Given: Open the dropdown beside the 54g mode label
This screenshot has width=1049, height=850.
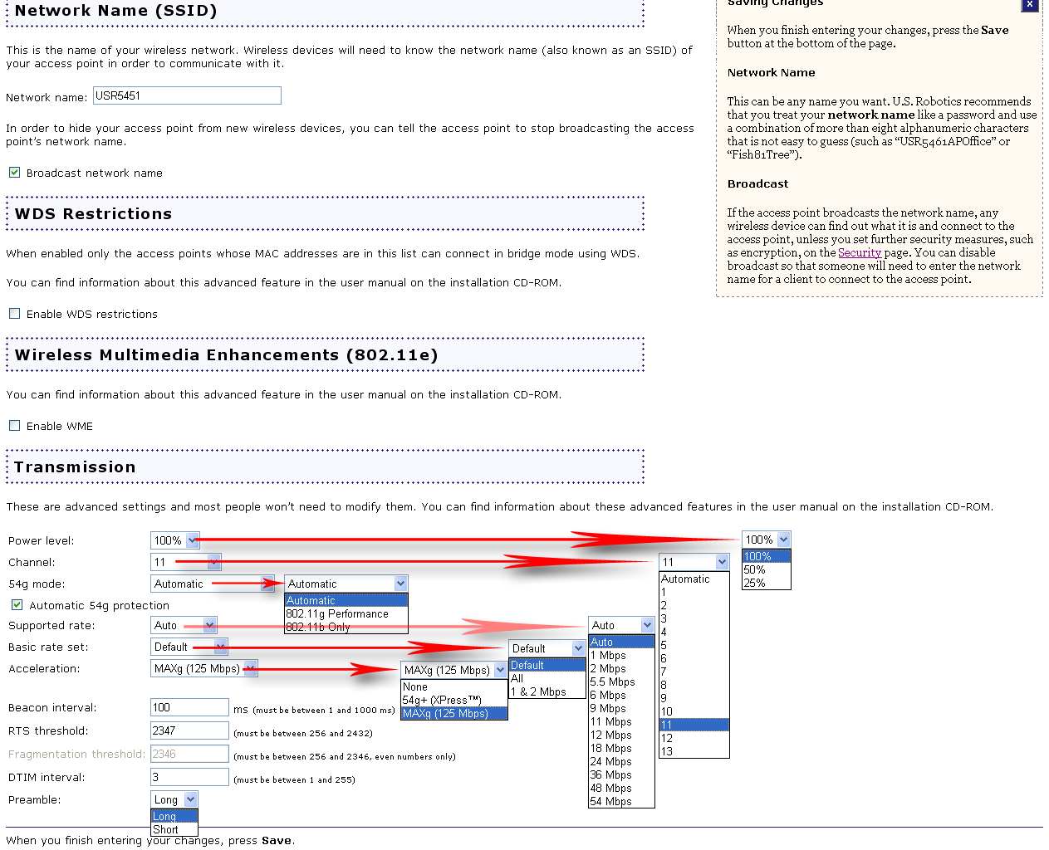Looking at the screenshot, I should coord(212,584).
